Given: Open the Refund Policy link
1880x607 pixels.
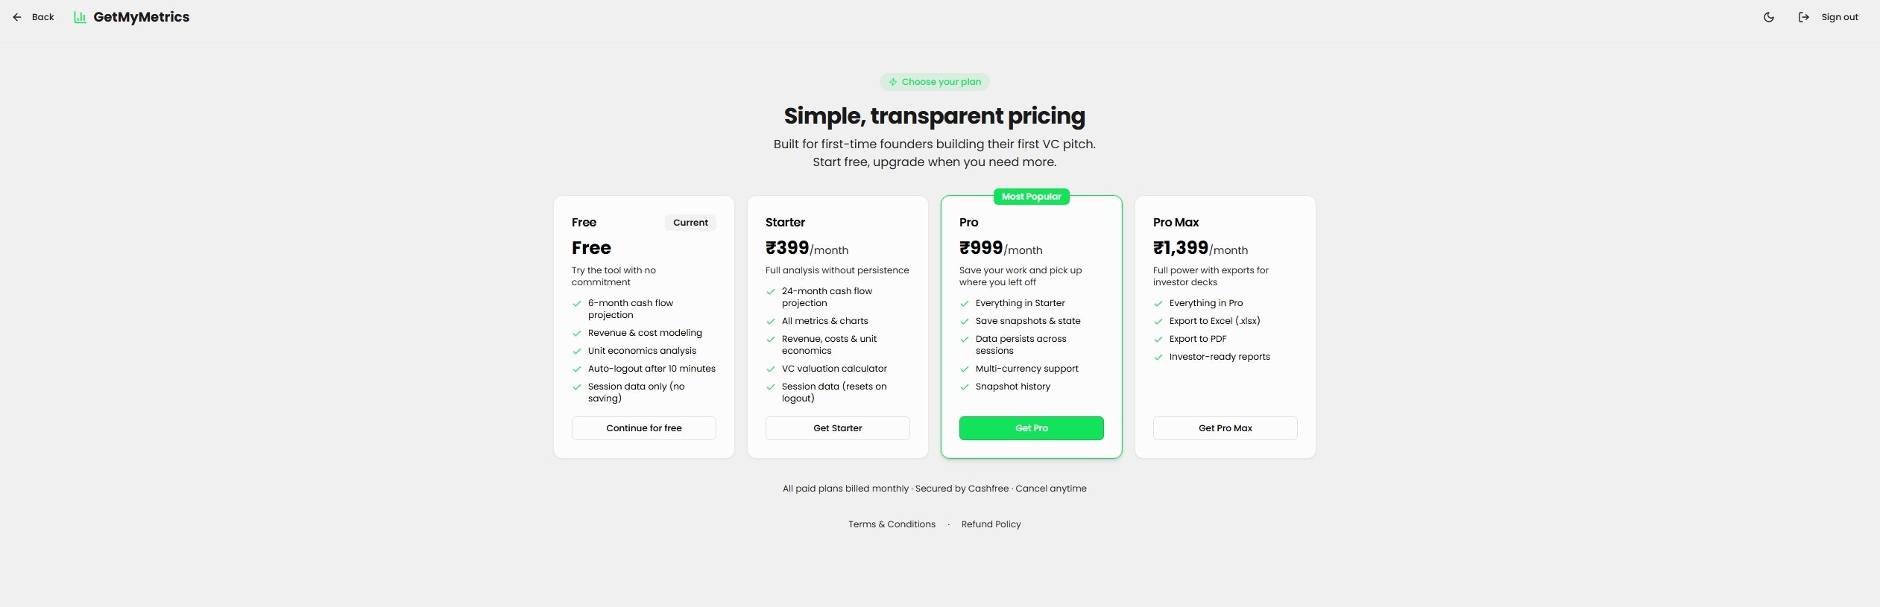Looking at the screenshot, I should pyautogui.click(x=990, y=524).
